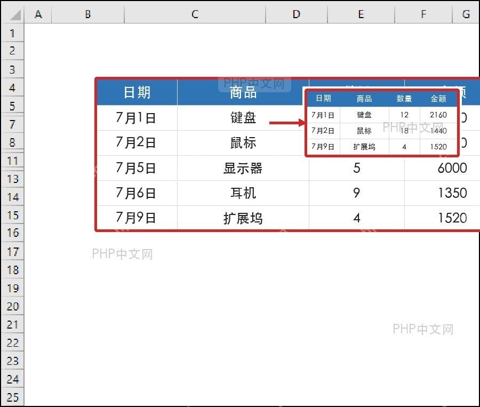Click 7月2日 in the large table
The height and width of the screenshot is (407, 480).
[135, 142]
